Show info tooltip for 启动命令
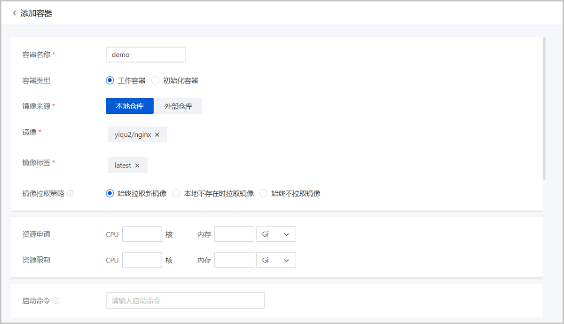This screenshot has width=564, height=324. coord(56,300)
